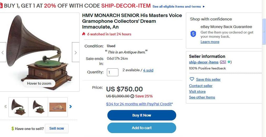
Task: Show next product image with right arrow
Action: [76, 52]
